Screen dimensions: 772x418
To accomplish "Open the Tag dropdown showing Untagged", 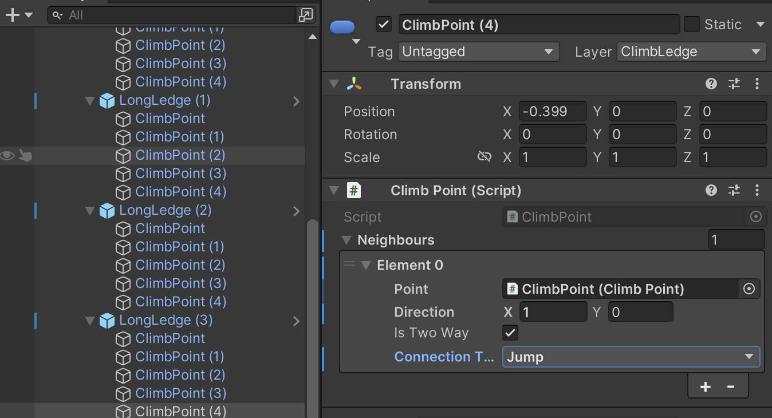I will [x=478, y=52].
